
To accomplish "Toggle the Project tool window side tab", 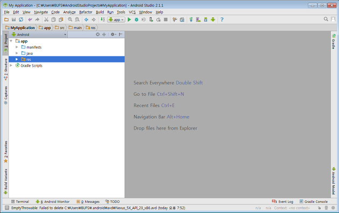I will (5, 43).
